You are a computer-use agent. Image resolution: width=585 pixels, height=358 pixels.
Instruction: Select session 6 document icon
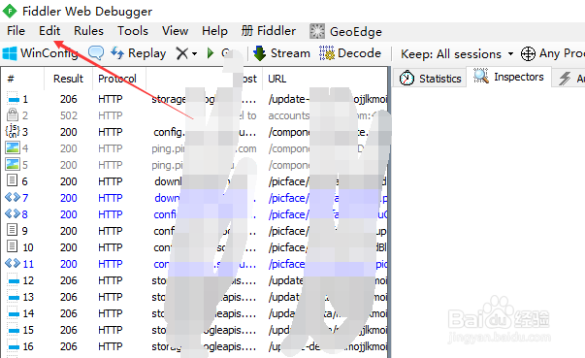point(13,180)
